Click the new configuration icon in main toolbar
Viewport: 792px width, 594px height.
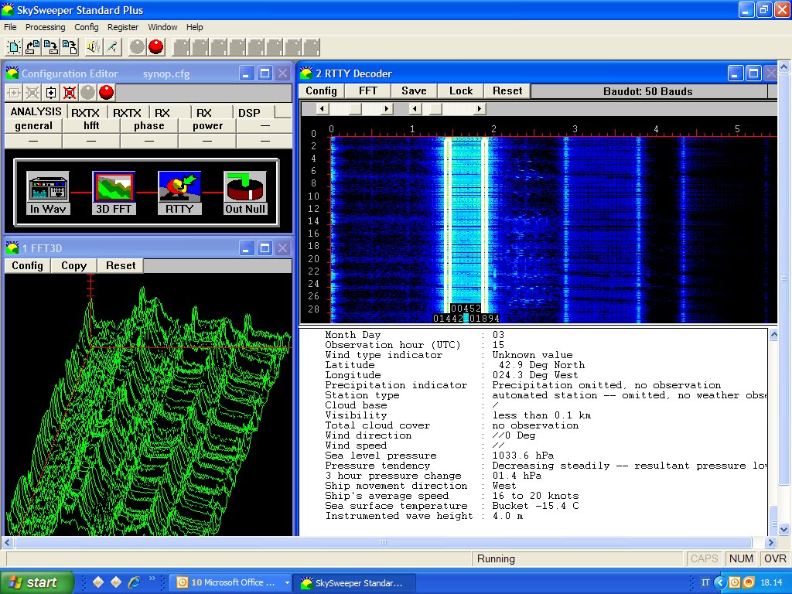tap(13, 47)
